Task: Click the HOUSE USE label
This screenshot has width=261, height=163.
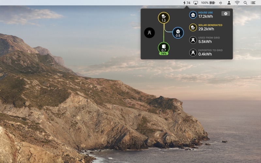Action: tap(206, 12)
